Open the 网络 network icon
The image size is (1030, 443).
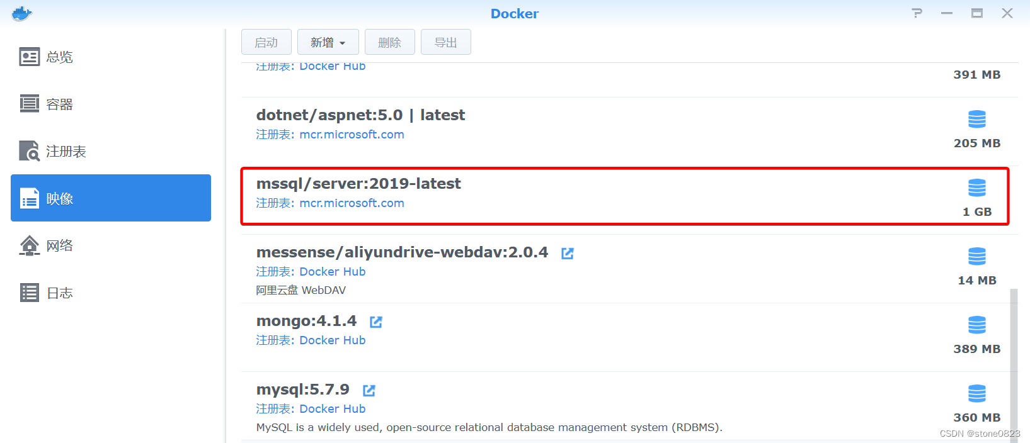pyautogui.click(x=30, y=245)
